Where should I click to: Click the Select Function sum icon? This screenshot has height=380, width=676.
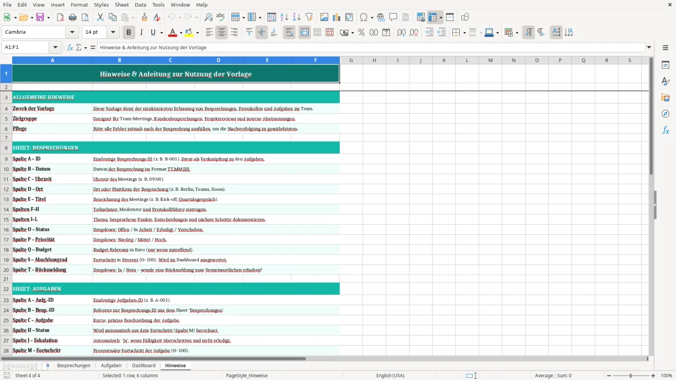point(79,47)
